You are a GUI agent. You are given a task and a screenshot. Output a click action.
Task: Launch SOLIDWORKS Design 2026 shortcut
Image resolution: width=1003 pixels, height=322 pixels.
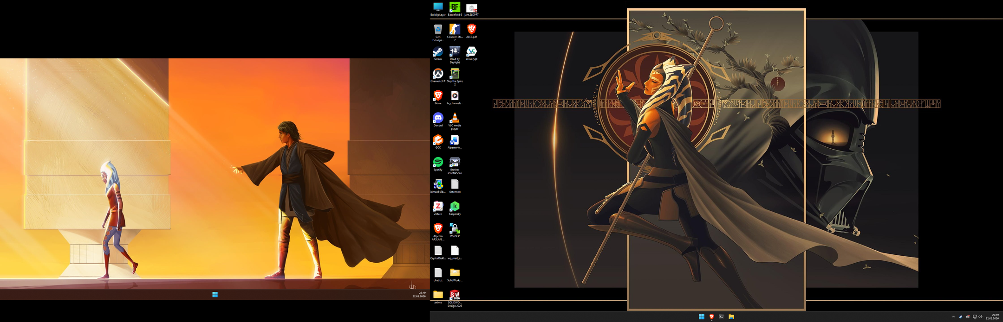point(455,299)
